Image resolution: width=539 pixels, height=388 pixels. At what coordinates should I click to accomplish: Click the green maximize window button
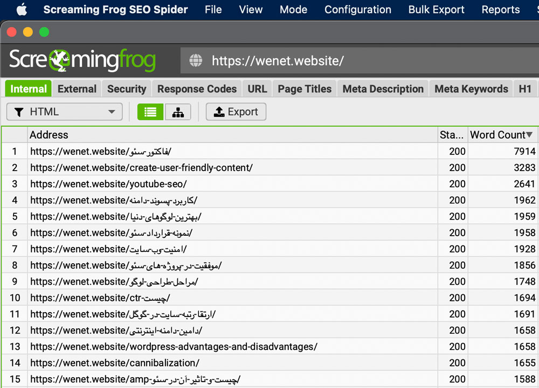click(x=44, y=32)
